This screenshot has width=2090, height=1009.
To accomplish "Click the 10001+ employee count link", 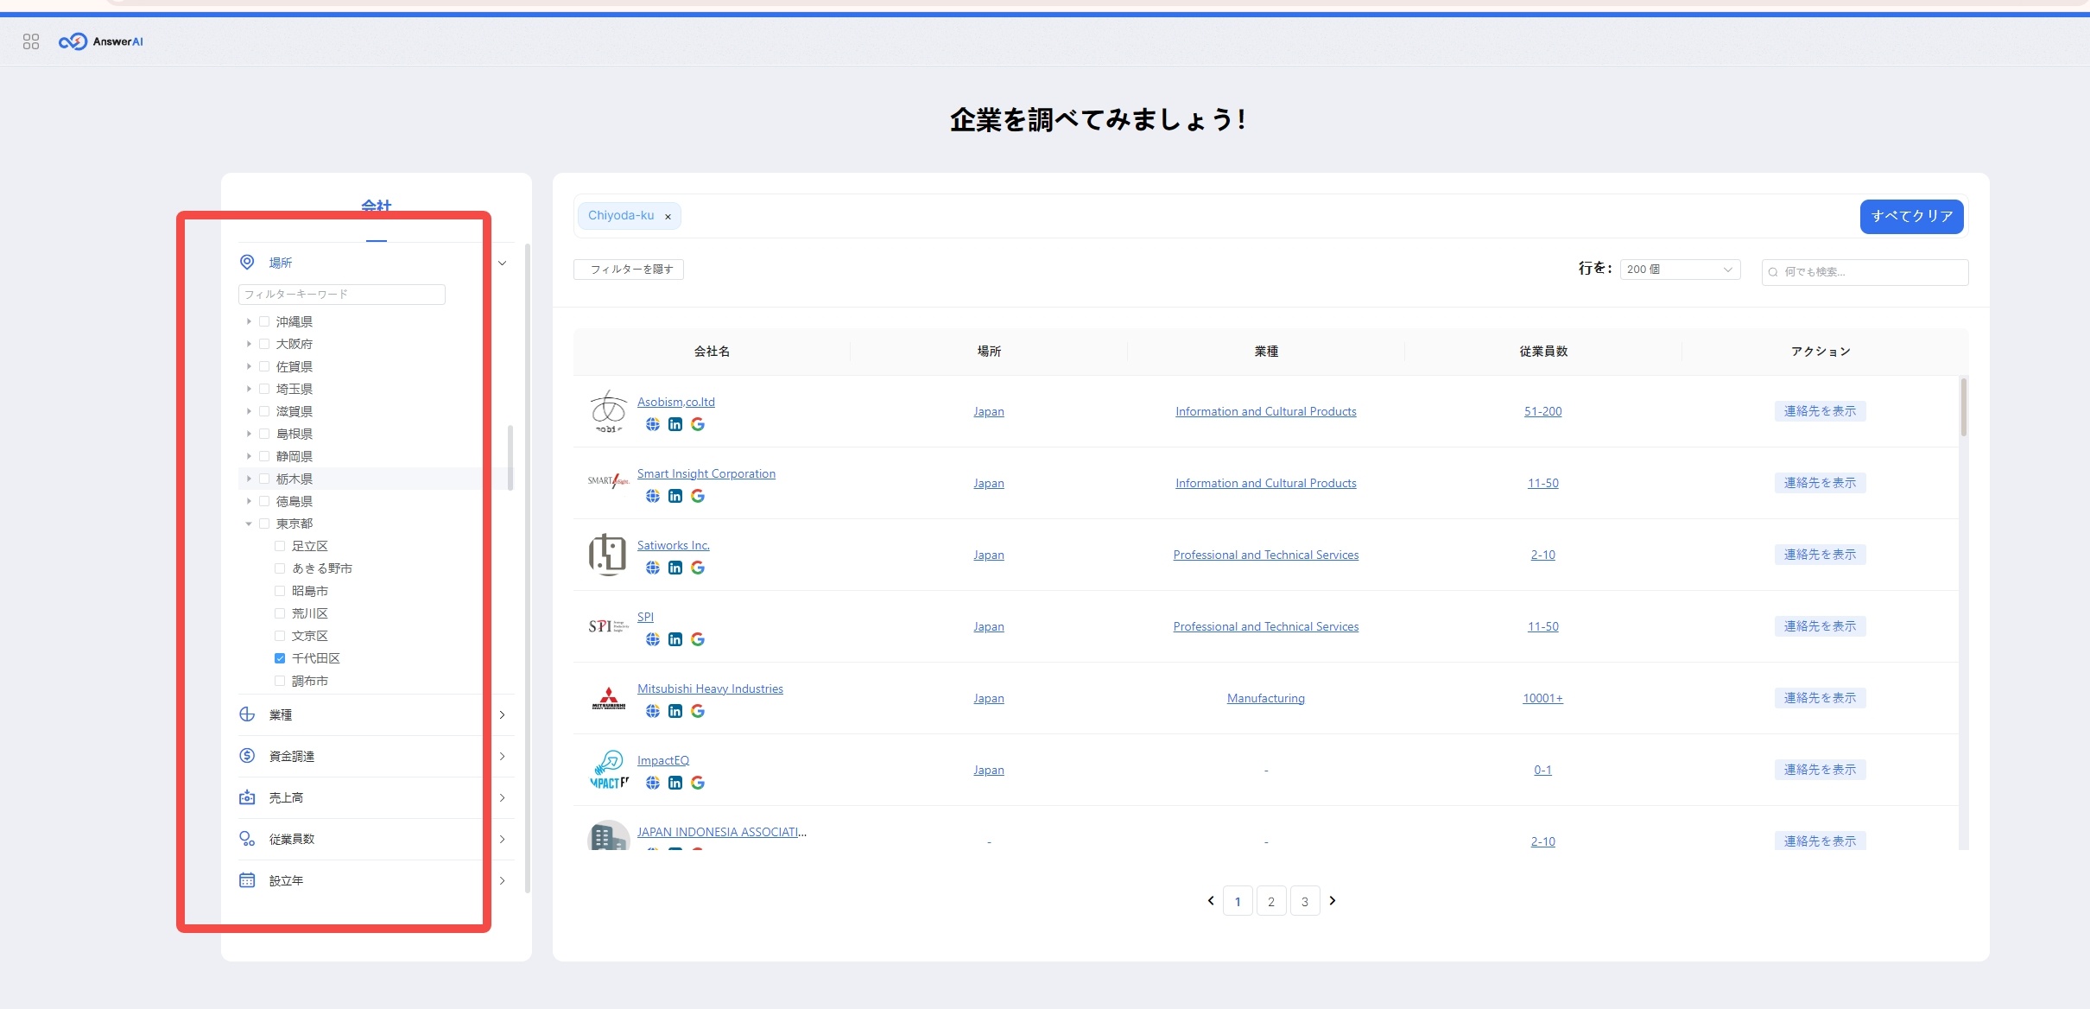I will pyautogui.click(x=1543, y=698).
